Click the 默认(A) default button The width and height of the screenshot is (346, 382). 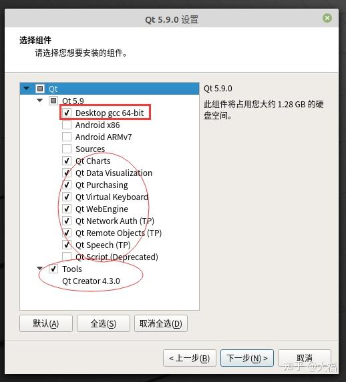click(x=46, y=323)
